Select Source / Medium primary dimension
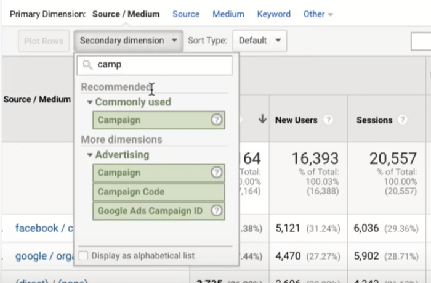 pyautogui.click(x=126, y=14)
